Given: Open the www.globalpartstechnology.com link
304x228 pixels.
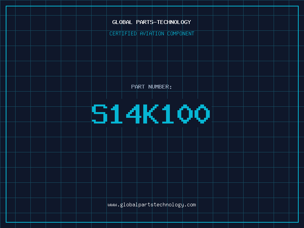Looking at the screenshot, I should point(152,205).
